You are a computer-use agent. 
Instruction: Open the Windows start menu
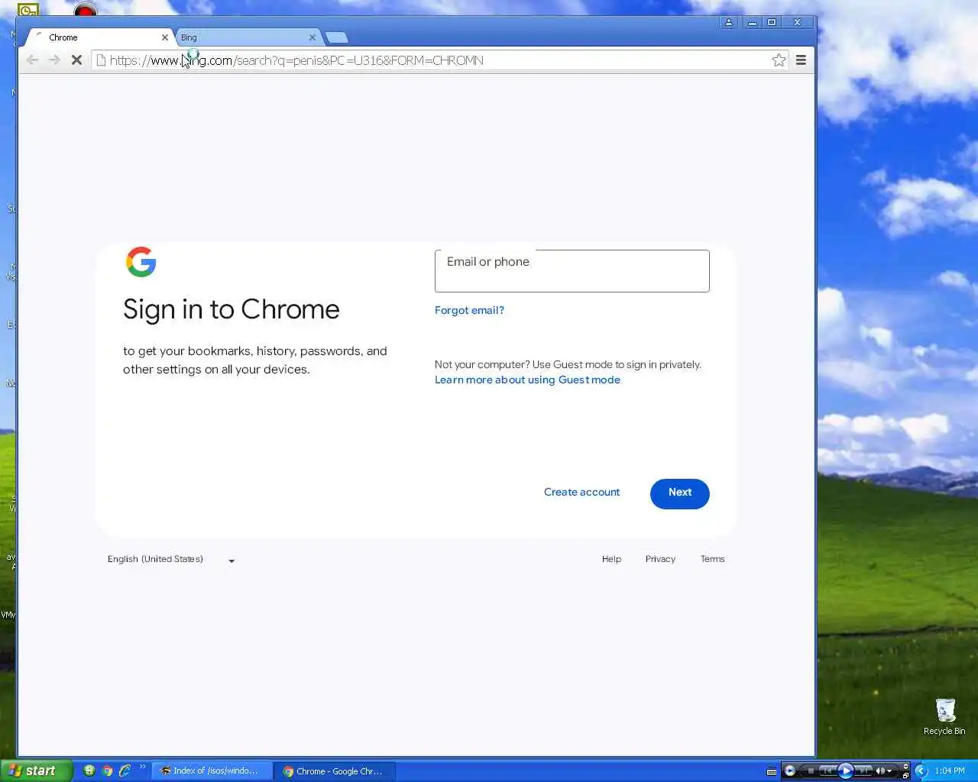point(36,771)
